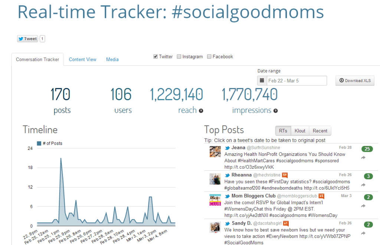Show Recent top posts
The width and height of the screenshot is (380, 245).
coord(320,131)
